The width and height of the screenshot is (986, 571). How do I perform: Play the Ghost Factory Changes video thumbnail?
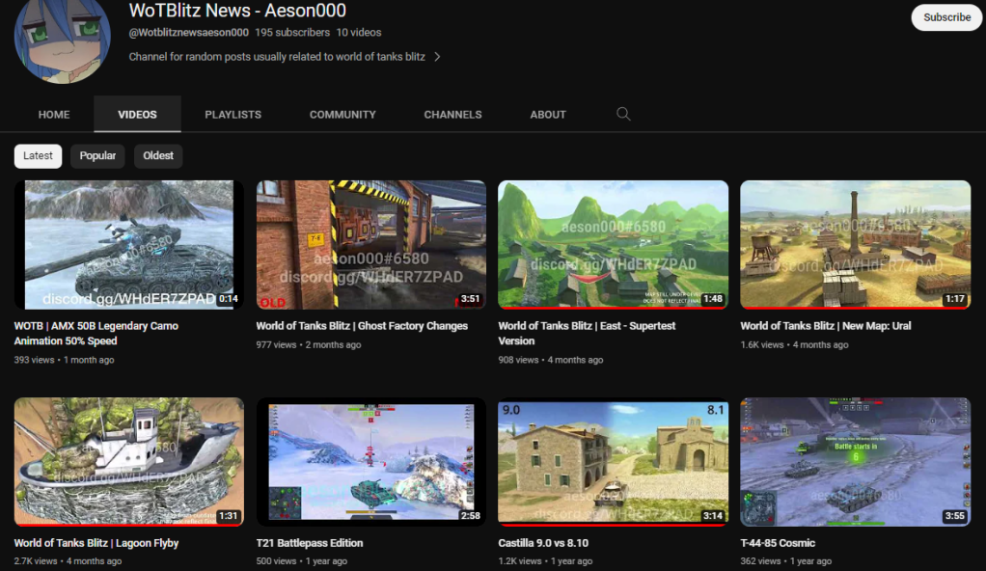(370, 245)
